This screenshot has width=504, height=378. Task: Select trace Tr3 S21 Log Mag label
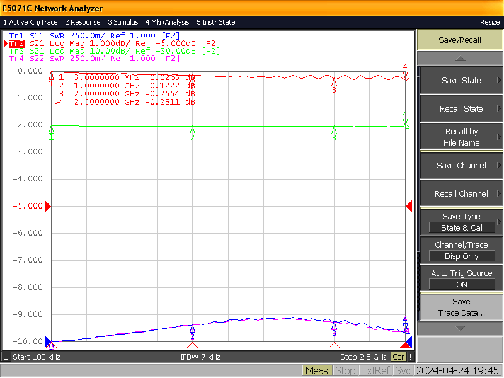115,51
